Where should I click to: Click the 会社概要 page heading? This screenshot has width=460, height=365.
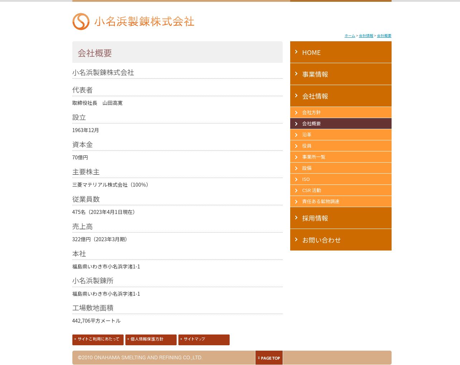point(95,53)
